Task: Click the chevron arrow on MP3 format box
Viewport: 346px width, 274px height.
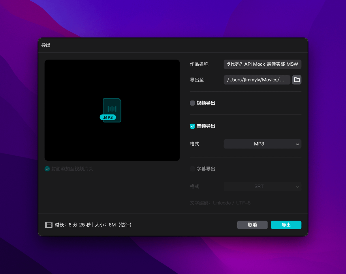Action: coord(297,144)
